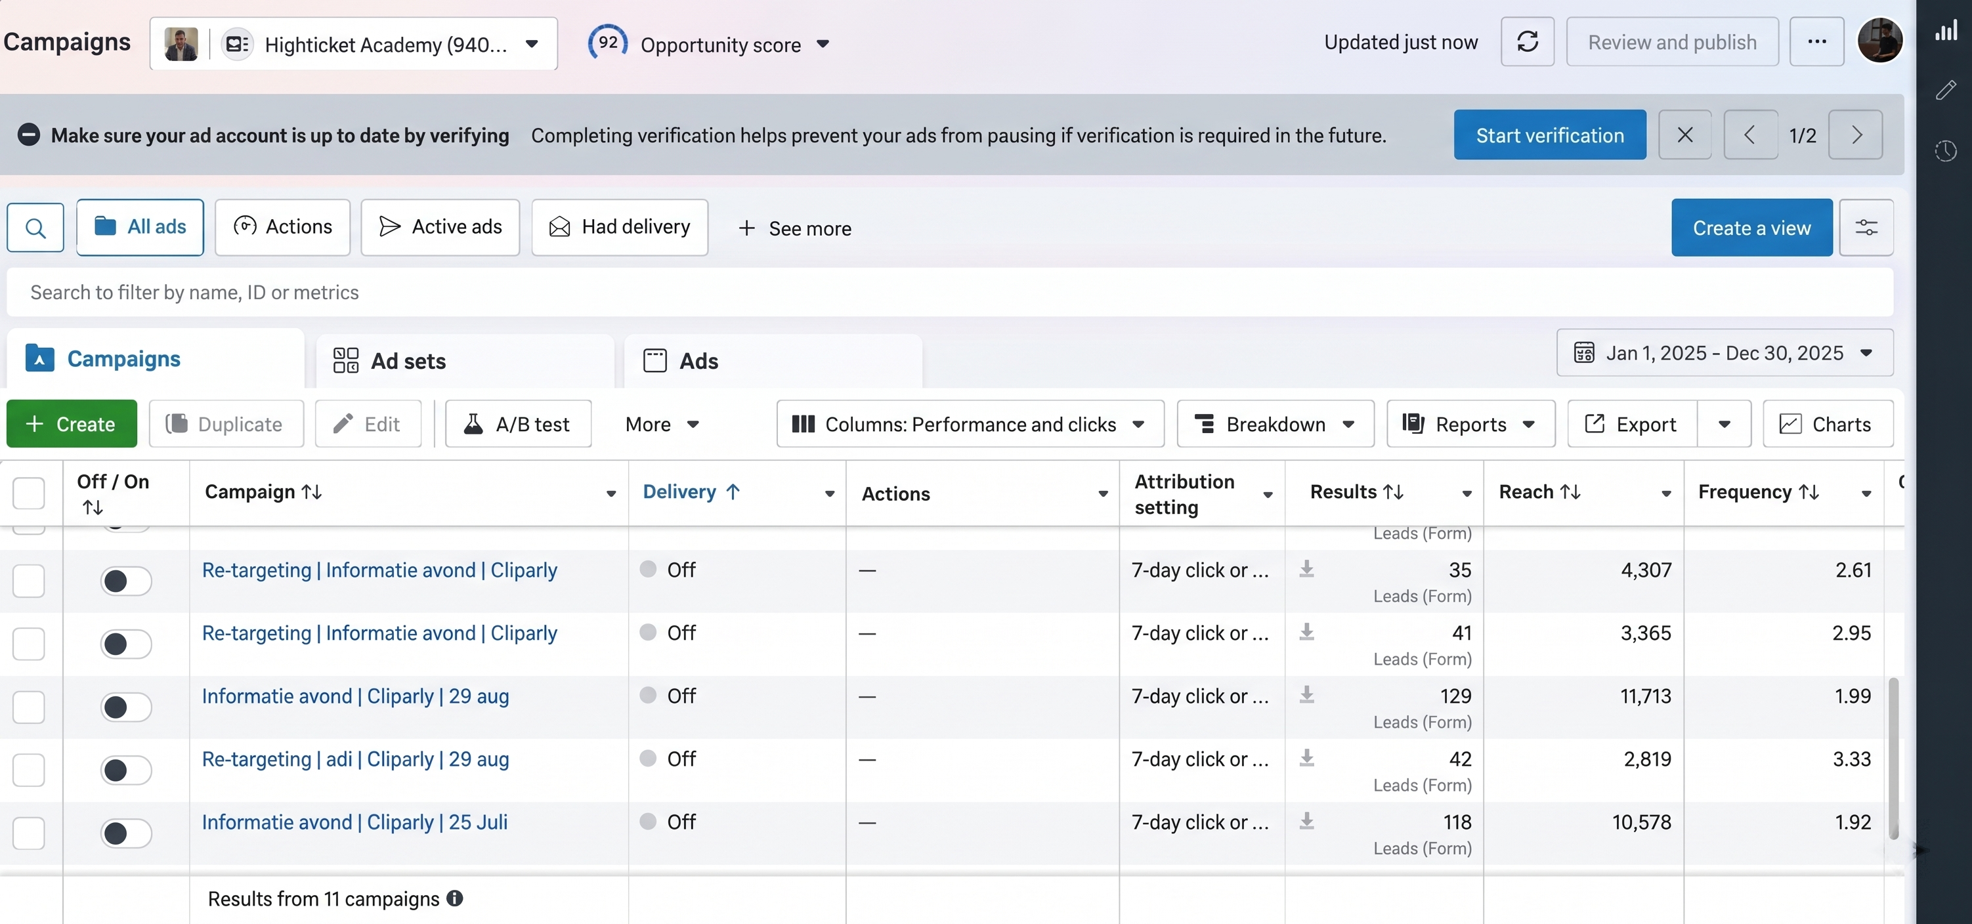Open the view filter settings sliders icon
The width and height of the screenshot is (1972, 924).
pos(1866,227)
